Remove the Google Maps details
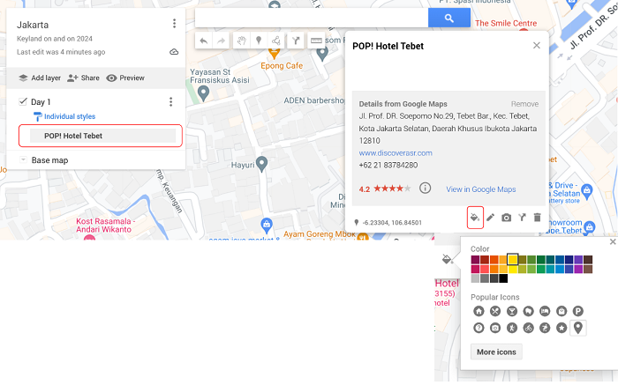618x385 pixels. [x=524, y=104]
